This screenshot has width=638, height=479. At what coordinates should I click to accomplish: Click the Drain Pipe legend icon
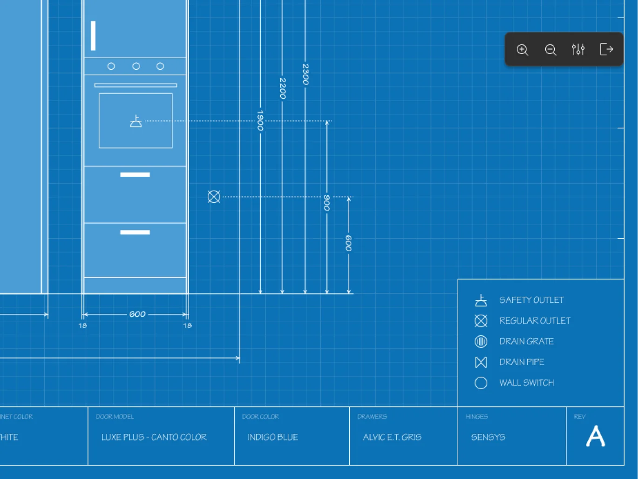[481, 362]
